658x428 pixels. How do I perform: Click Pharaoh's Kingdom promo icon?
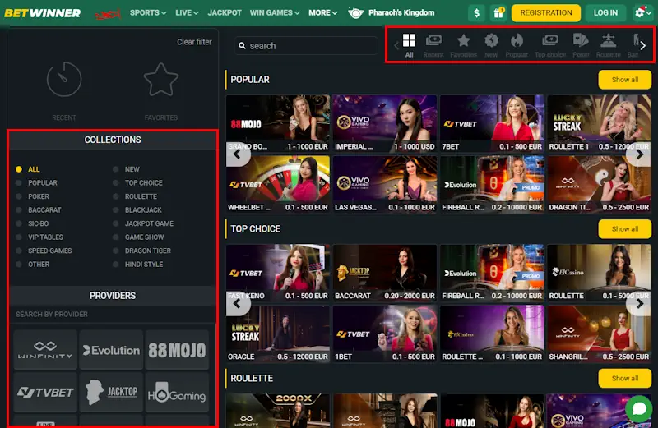[355, 13]
